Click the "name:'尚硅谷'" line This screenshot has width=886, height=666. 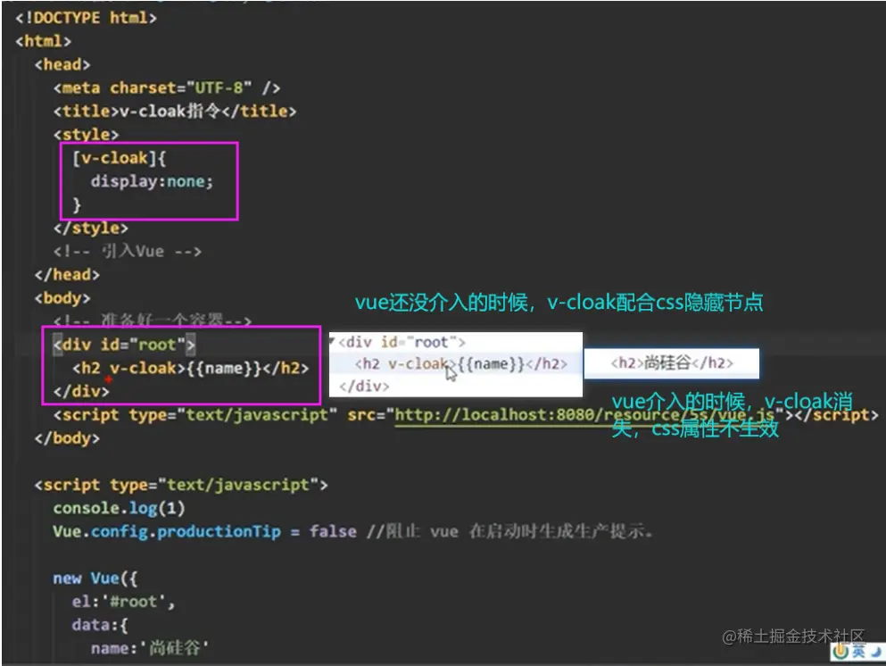pos(150,648)
